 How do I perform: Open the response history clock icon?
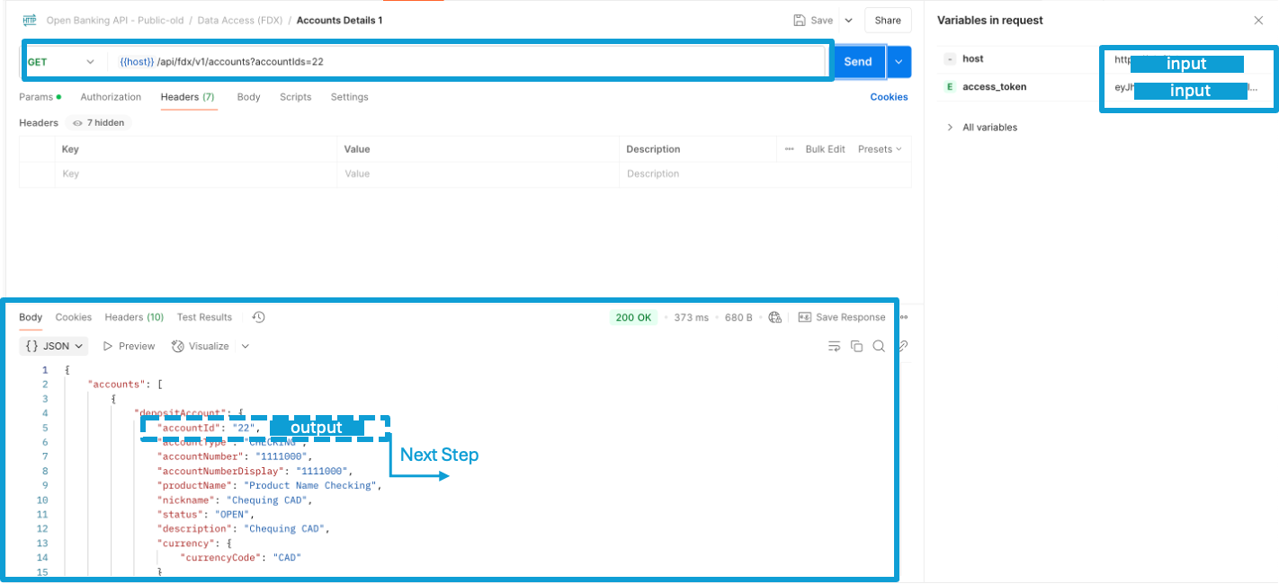[x=259, y=317]
